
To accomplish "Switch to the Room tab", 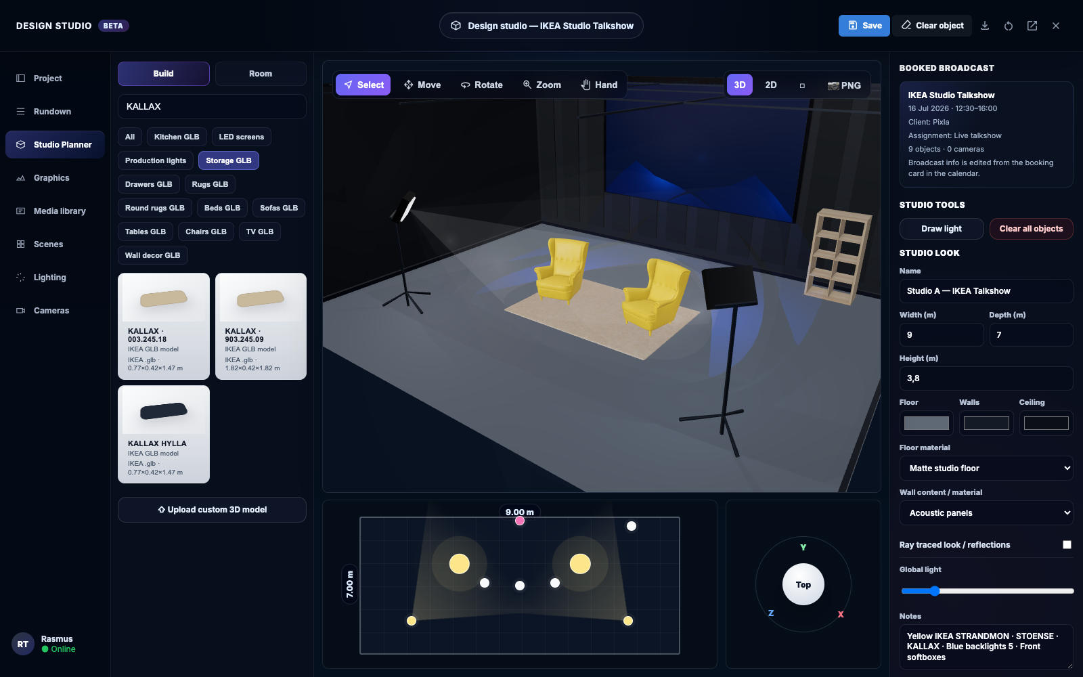I will [261, 74].
